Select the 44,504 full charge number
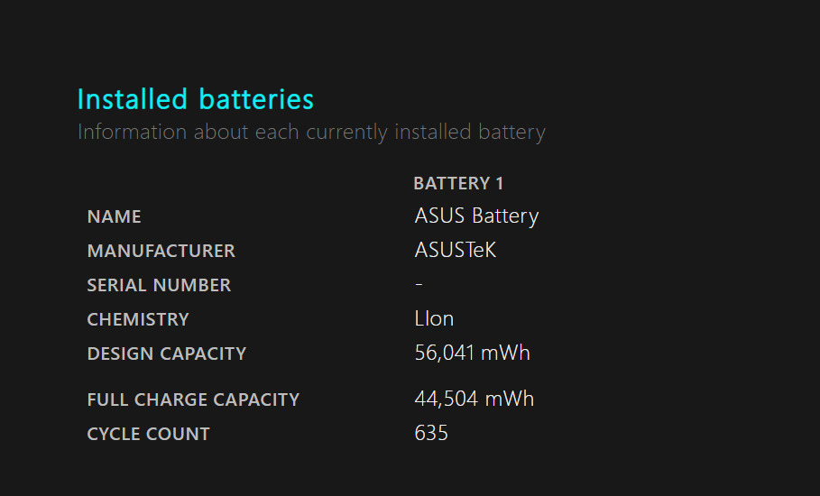Viewport: 820px width, 496px height. [447, 399]
